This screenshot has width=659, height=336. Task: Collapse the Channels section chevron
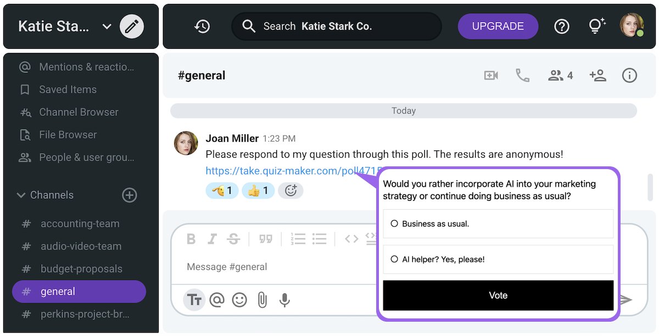click(x=21, y=195)
